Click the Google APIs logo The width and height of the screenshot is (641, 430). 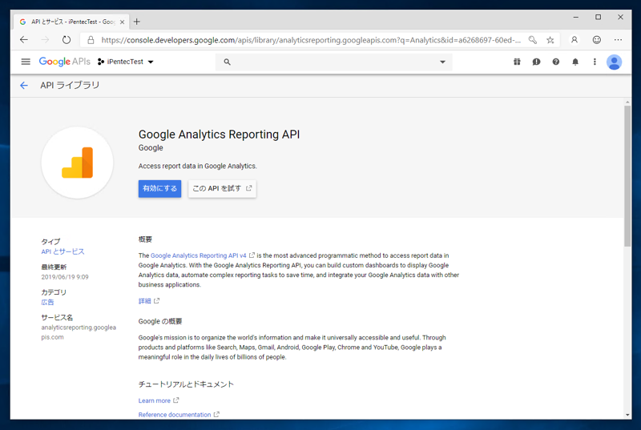[x=65, y=62]
